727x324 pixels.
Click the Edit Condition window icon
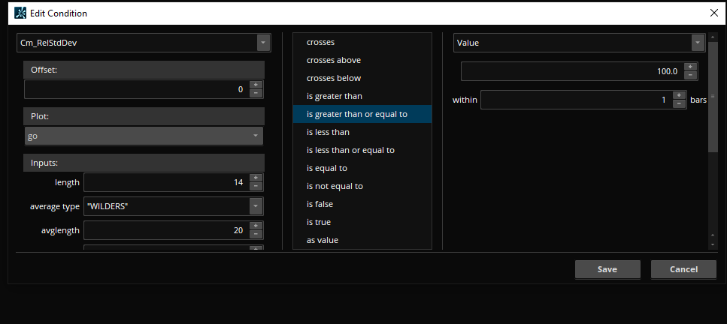coord(20,13)
